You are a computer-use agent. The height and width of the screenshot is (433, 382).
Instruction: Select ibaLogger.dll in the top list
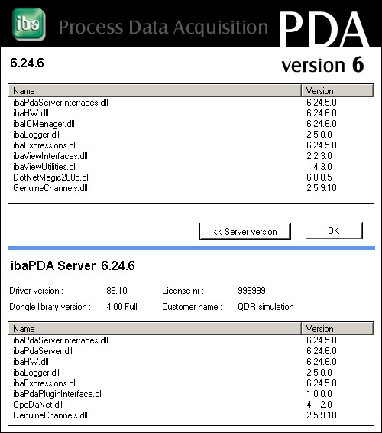pos(191,135)
